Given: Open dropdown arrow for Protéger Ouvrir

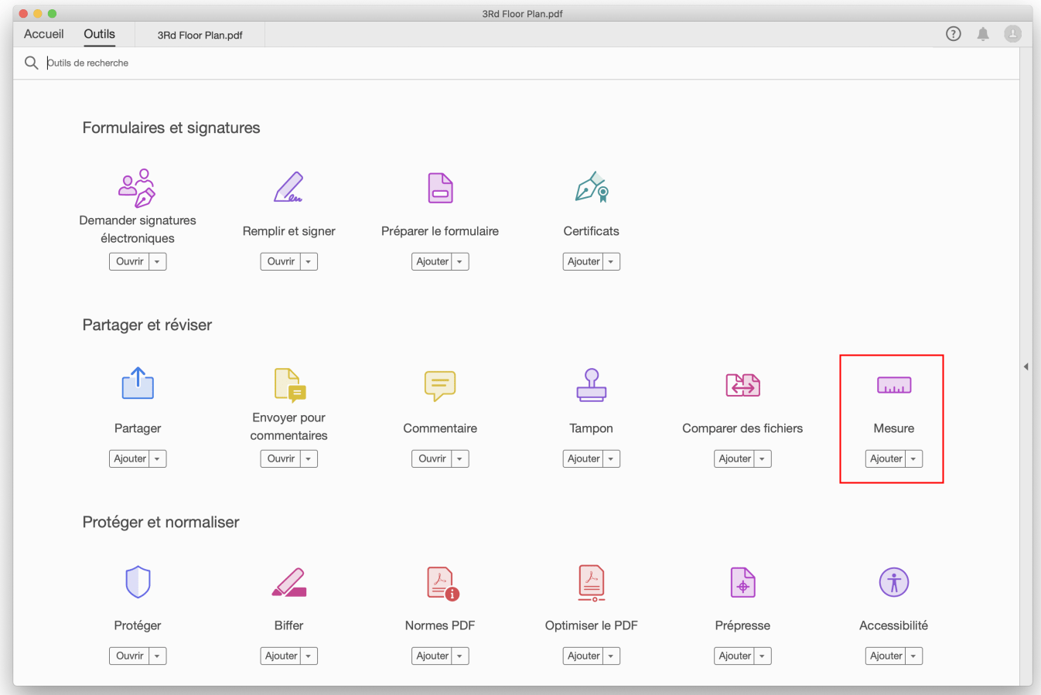Looking at the screenshot, I should [x=157, y=656].
